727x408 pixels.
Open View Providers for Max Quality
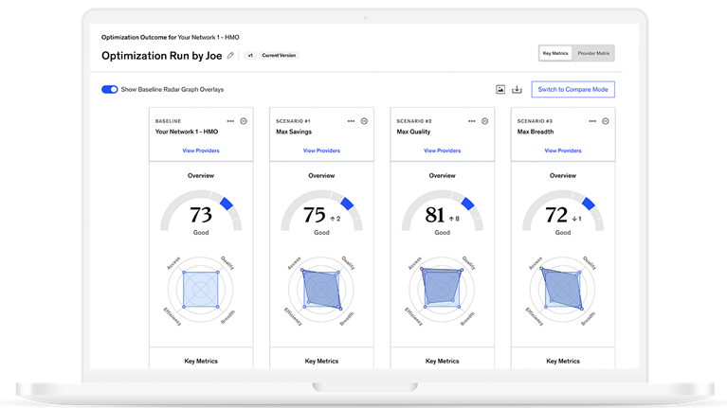click(442, 151)
